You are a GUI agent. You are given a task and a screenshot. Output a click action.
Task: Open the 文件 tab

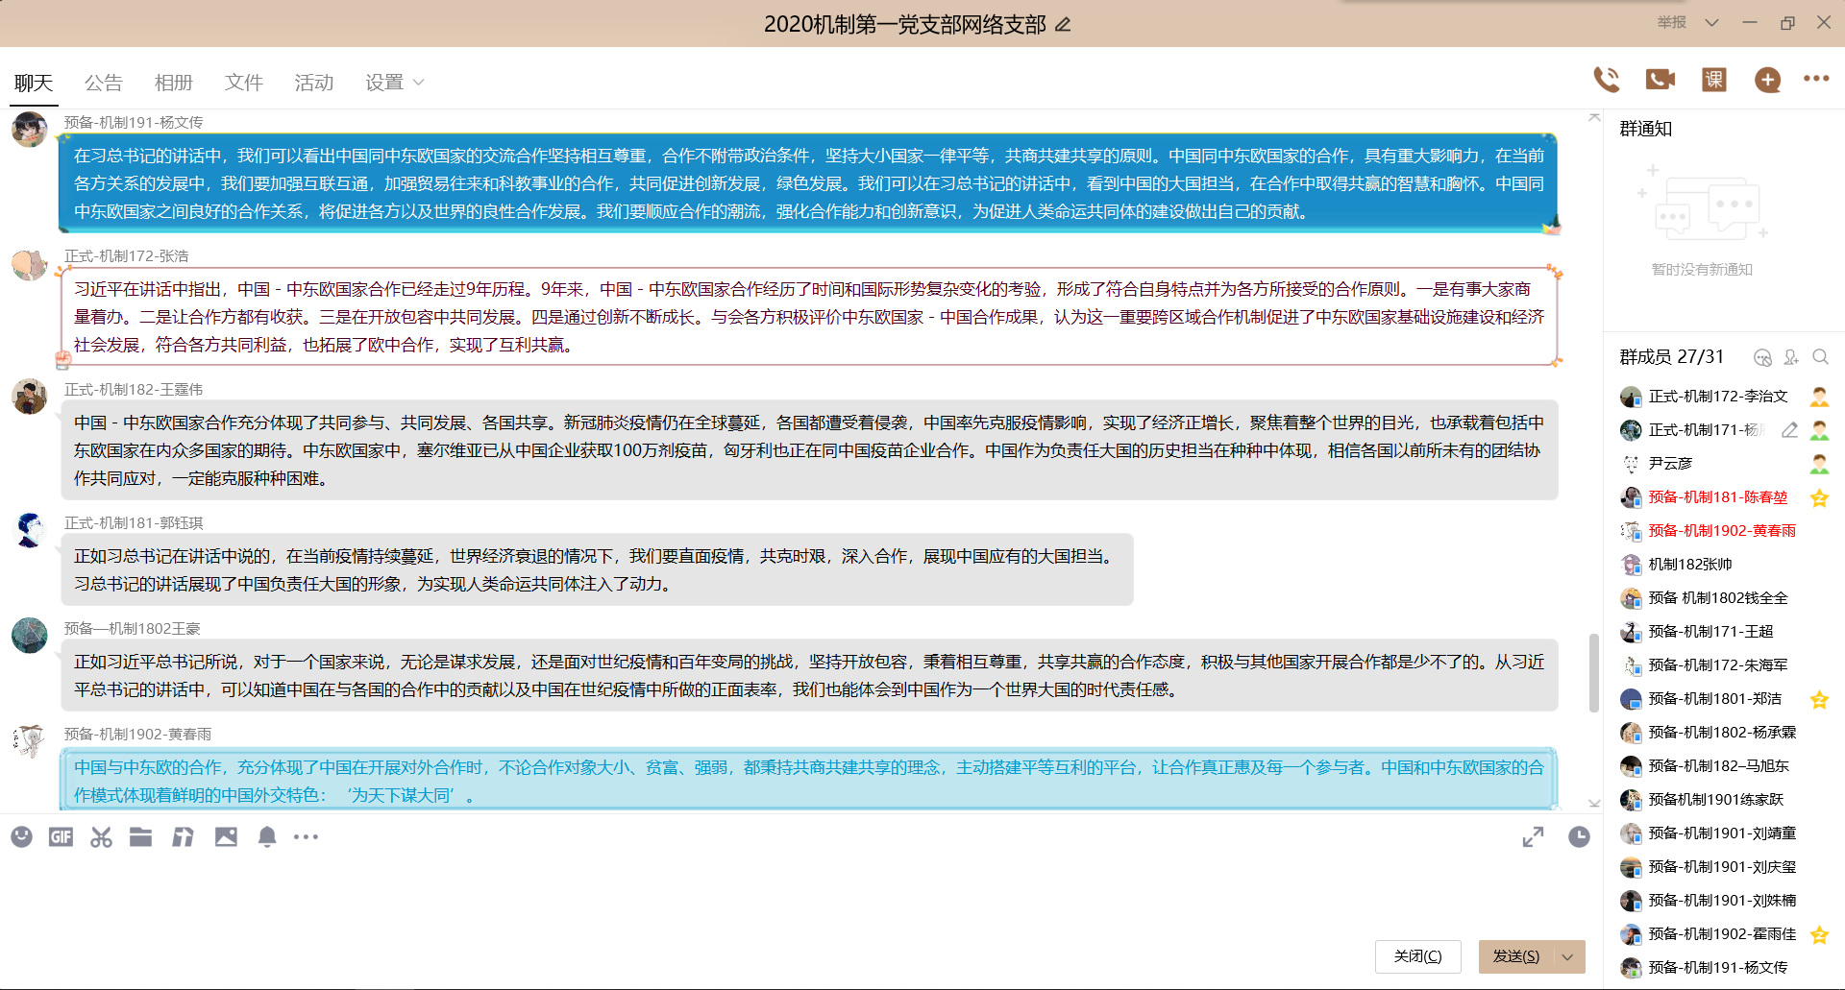click(243, 83)
